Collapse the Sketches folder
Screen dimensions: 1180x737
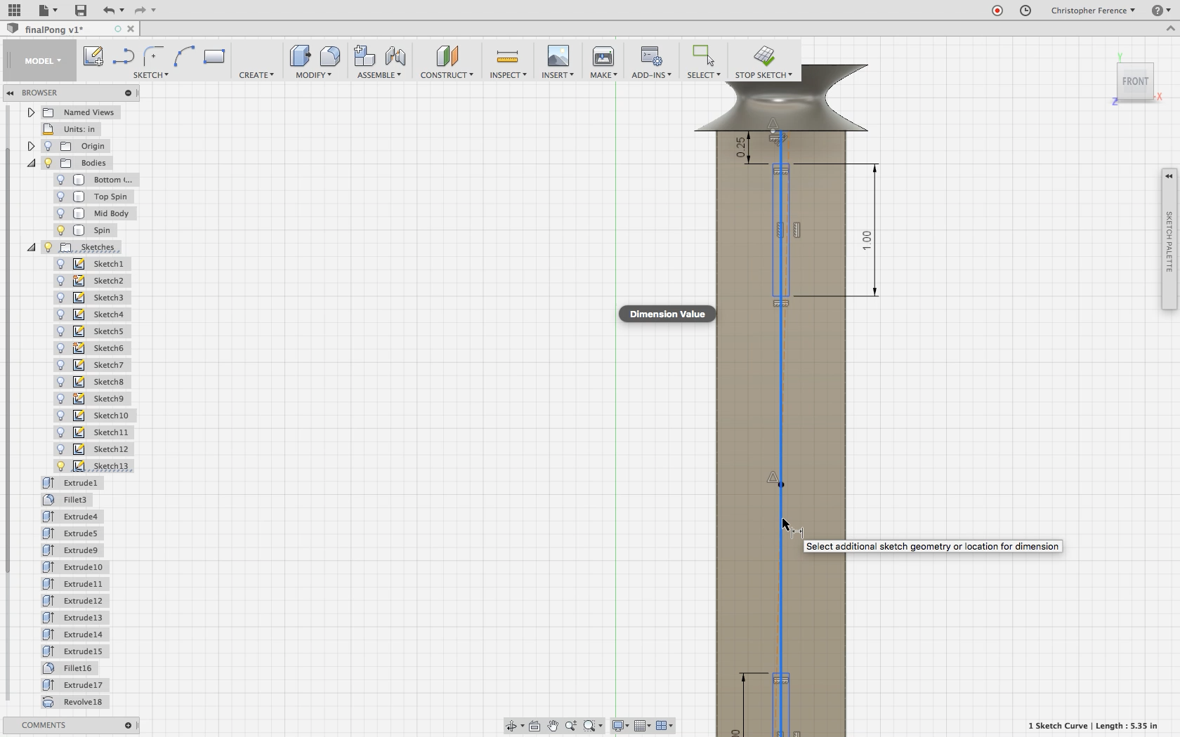coord(31,247)
